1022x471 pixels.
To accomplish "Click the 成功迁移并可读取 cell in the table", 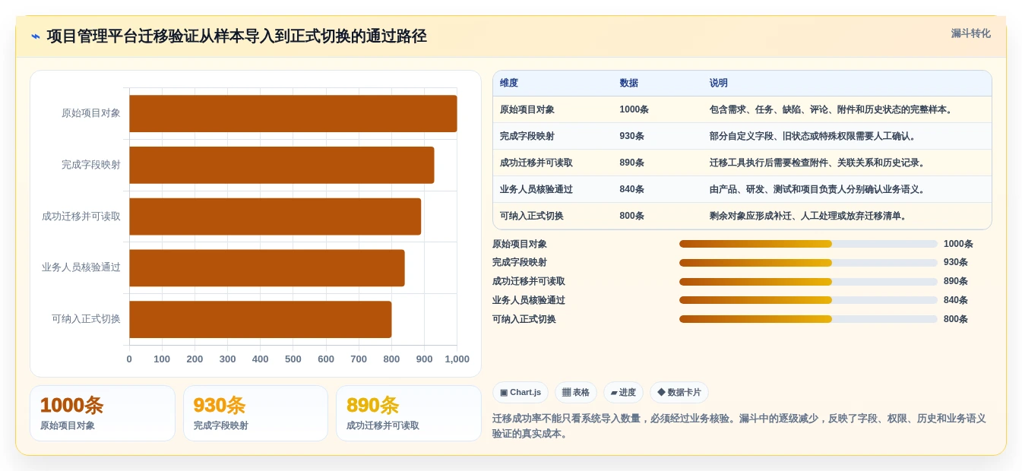I will (x=536, y=163).
